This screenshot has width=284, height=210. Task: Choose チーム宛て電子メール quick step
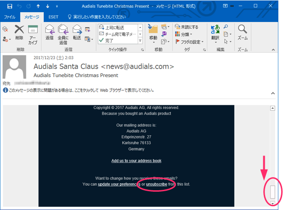pos(118,34)
